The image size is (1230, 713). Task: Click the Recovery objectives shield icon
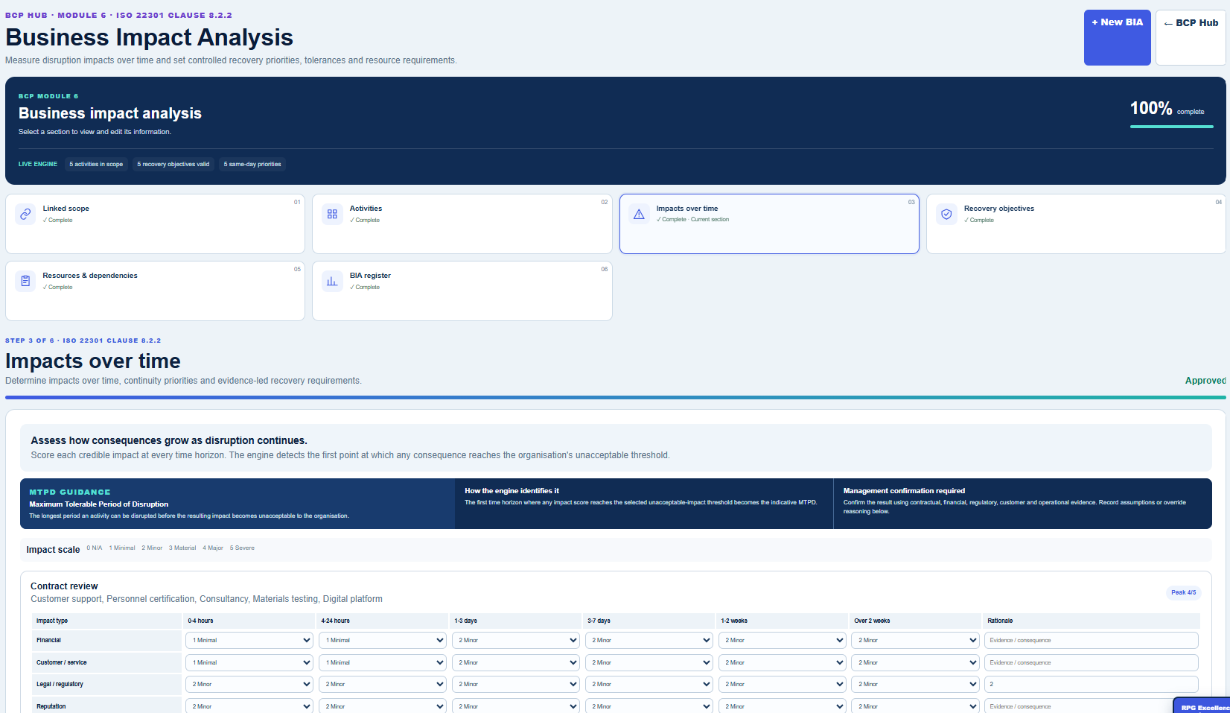click(946, 214)
